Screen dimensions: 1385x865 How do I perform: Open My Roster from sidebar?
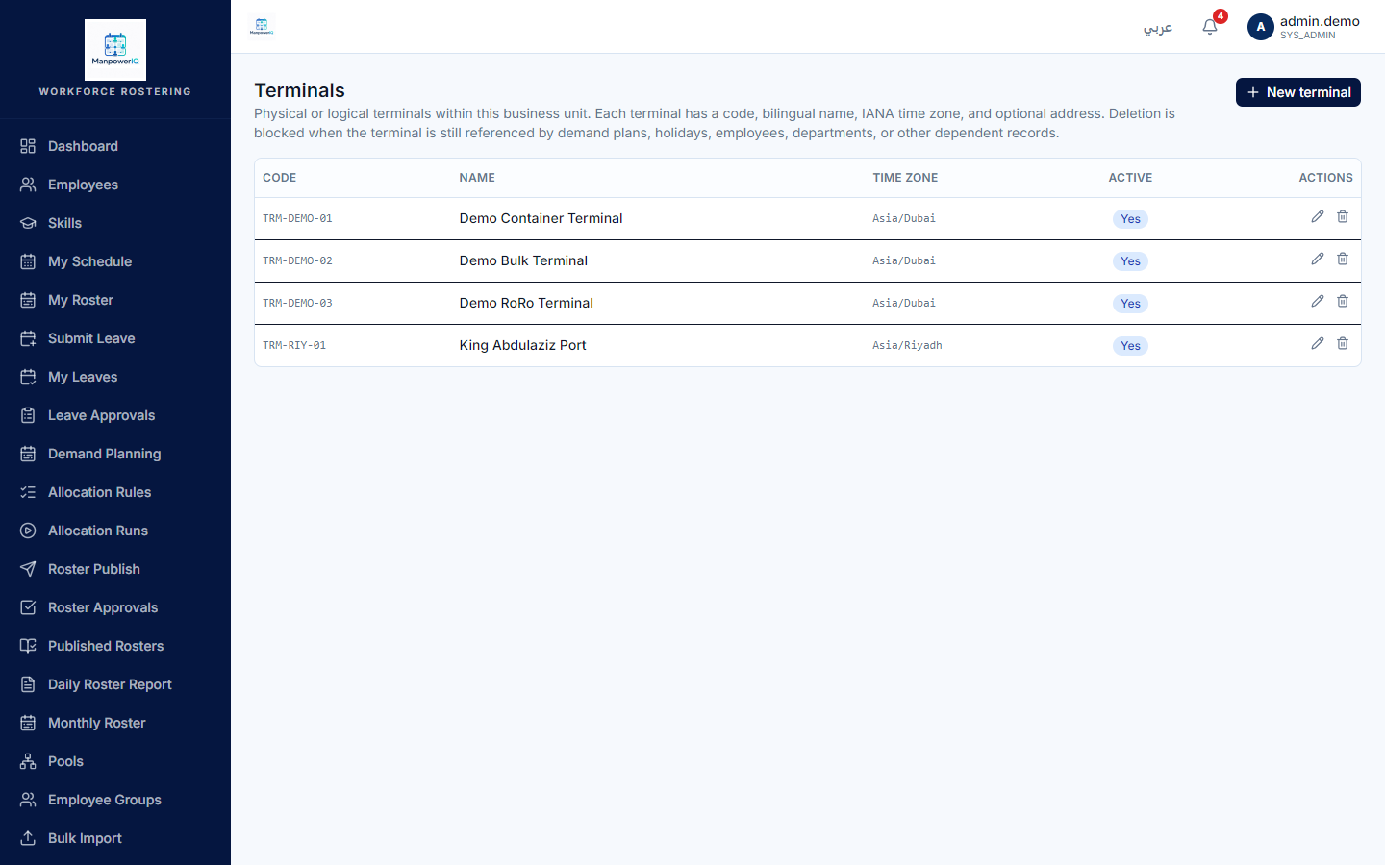point(115,300)
